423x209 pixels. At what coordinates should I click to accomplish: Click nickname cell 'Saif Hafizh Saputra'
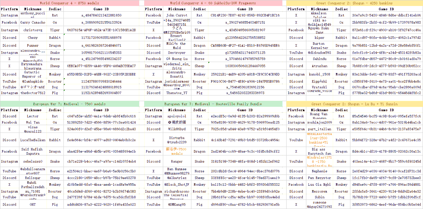click(33, 152)
